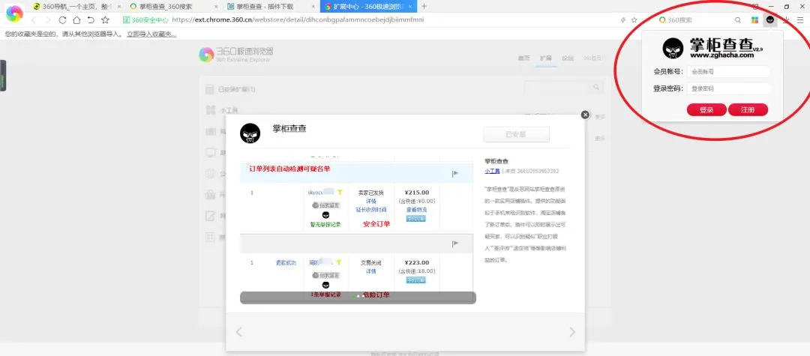Close the 360导航 tab
Image resolution: width=810 pixels, height=356 pixels.
[x=118, y=6]
